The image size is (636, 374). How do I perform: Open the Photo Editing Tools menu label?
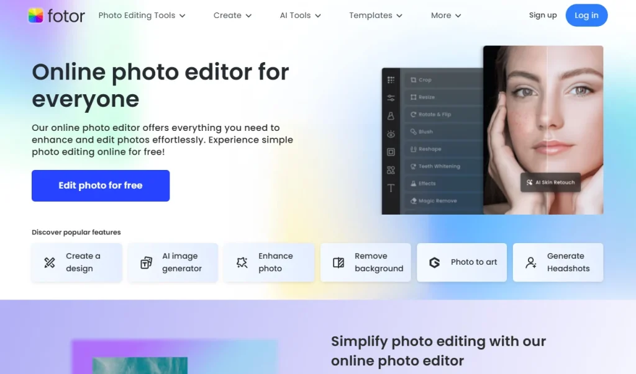137,16
